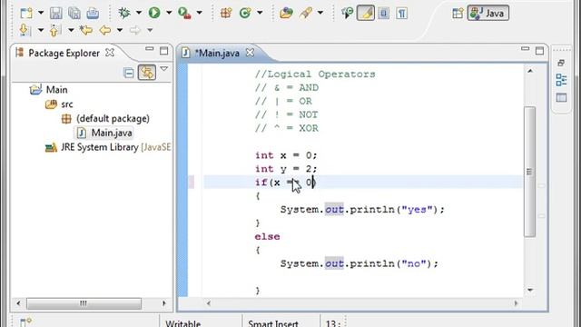Click the Print icon
Viewport: 581px width, 327px height.
pos(93,14)
